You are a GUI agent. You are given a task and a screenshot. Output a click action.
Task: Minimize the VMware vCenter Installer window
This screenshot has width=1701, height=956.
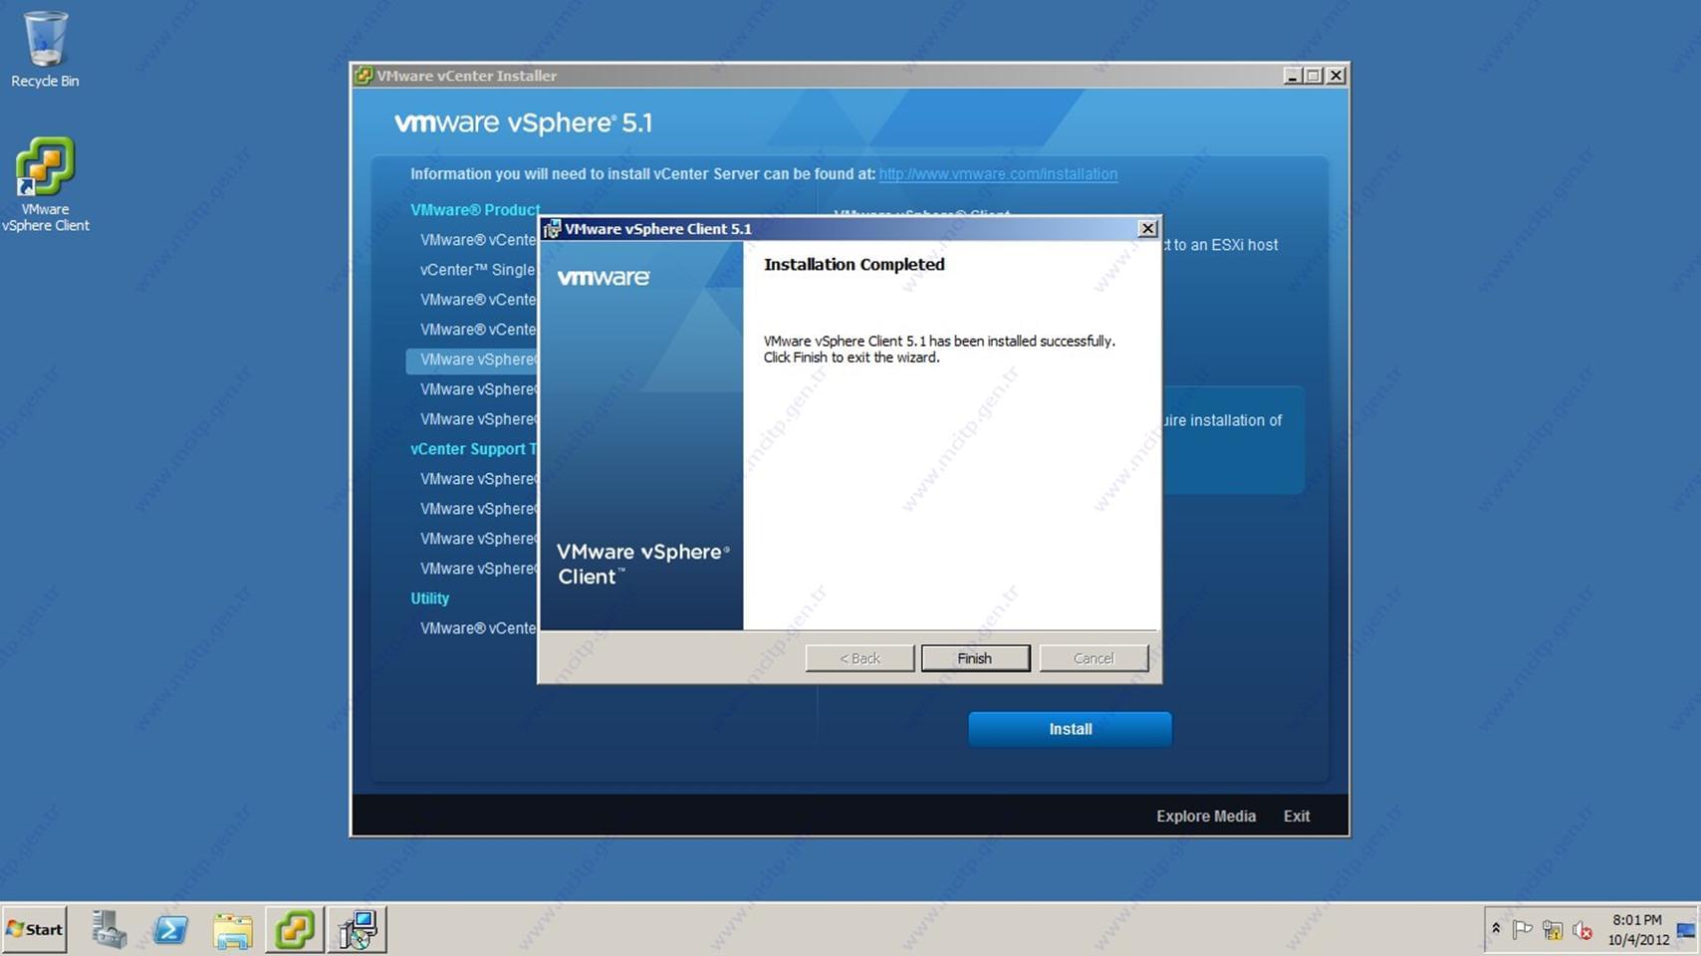coord(1293,76)
